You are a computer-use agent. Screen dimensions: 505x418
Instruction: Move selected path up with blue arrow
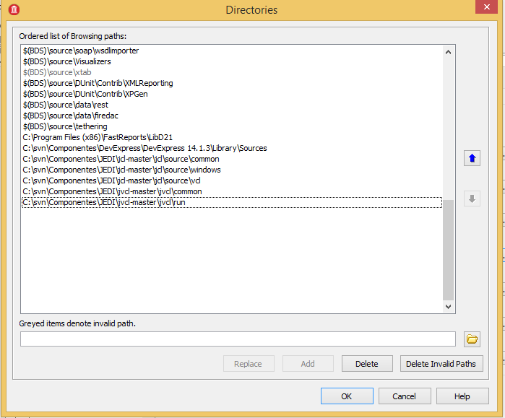472,158
